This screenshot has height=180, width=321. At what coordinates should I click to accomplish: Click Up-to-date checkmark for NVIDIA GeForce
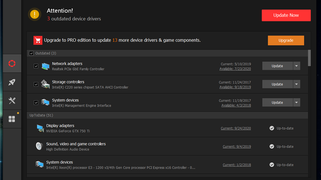point(271,128)
